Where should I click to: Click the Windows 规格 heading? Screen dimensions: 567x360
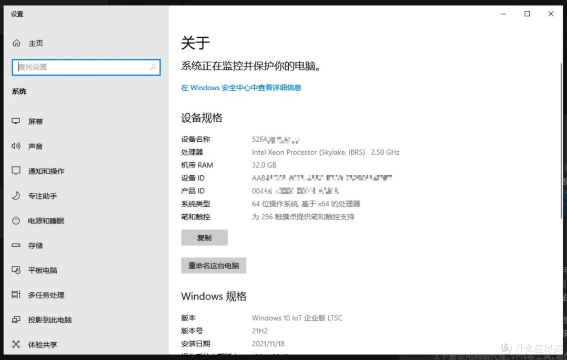(x=214, y=297)
